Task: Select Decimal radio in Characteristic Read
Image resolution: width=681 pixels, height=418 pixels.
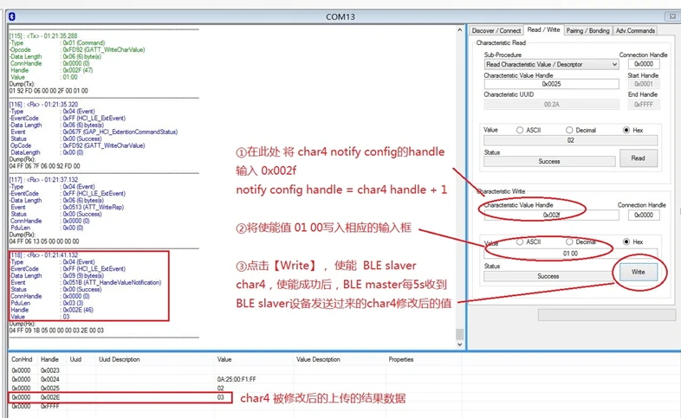Action: [569, 130]
